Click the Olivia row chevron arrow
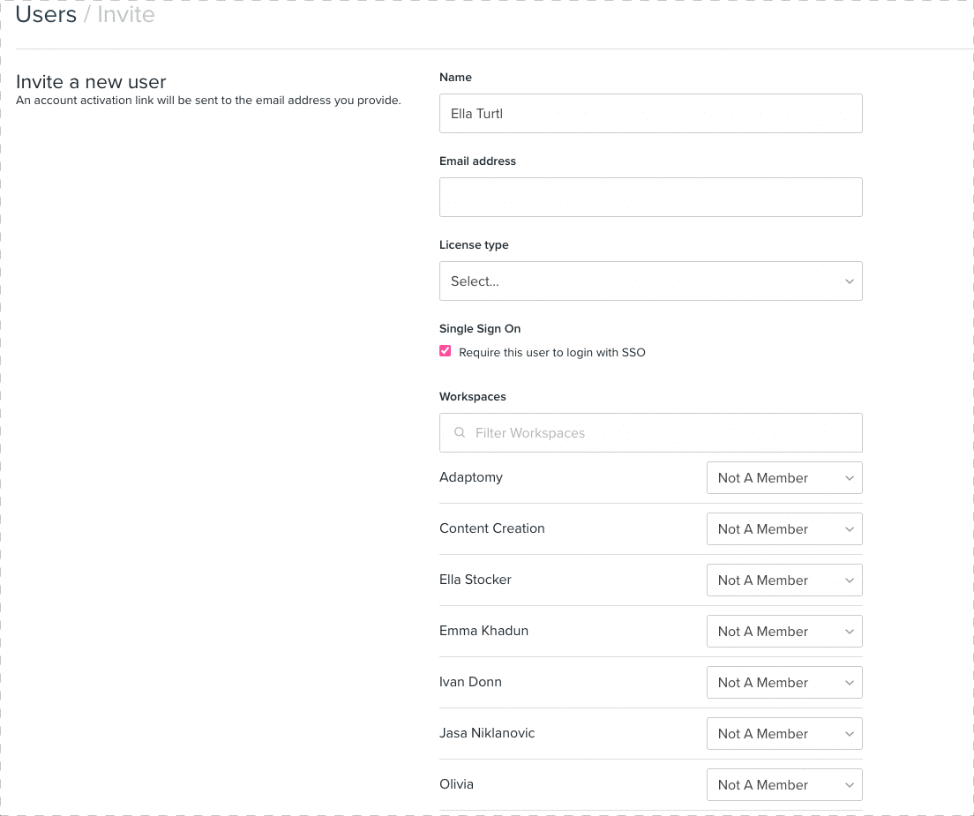Image resolution: width=974 pixels, height=816 pixels. (849, 785)
